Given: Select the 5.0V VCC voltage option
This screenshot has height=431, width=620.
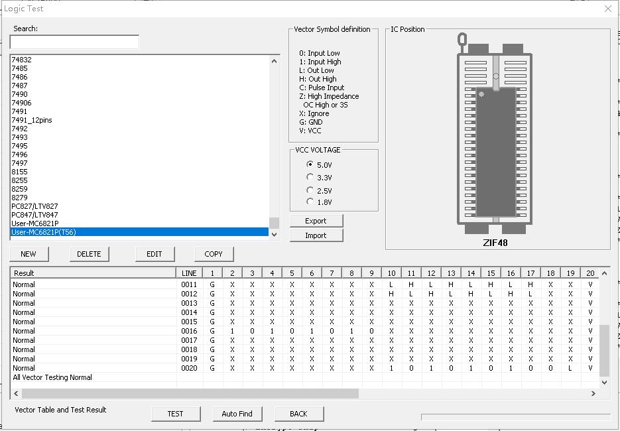Looking at the screenshot, I should point(310,164).
